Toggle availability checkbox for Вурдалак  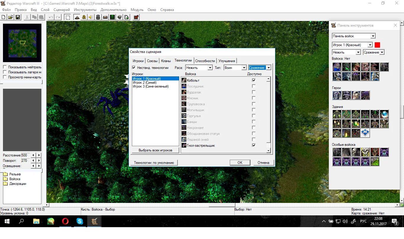(253, 92)
